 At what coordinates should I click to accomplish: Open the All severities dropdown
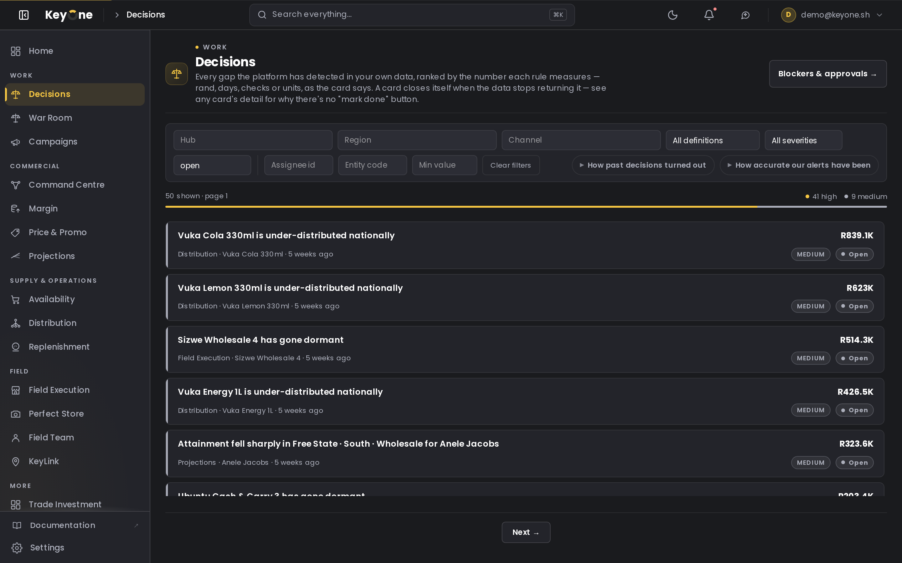coord(803,140)
